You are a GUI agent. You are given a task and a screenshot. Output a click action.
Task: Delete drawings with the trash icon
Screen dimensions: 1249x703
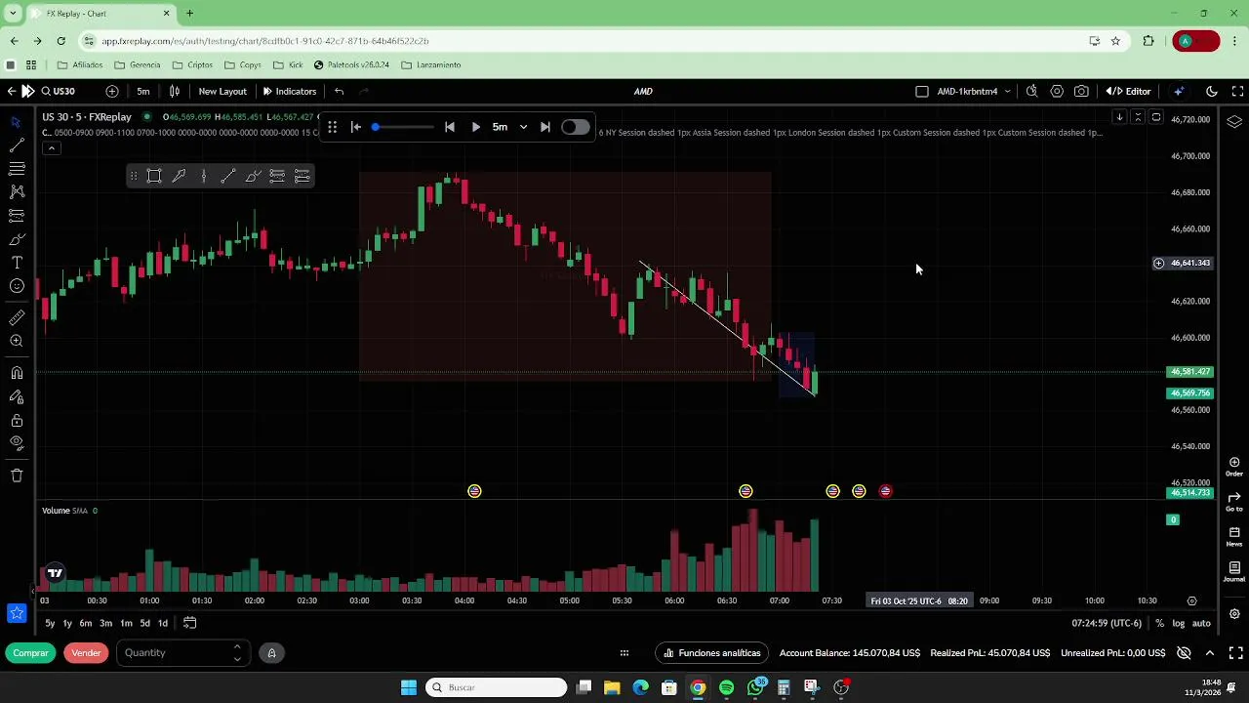(x=17, y=476)
